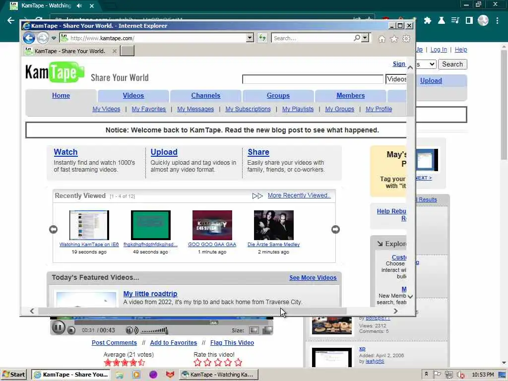Close the 'KamTape - Share Your World.' IE tab

[x=115, y=51]
